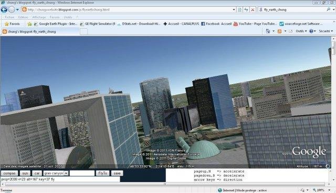
Task: Click the browser Forward arrow button
Action: (12, 9)
